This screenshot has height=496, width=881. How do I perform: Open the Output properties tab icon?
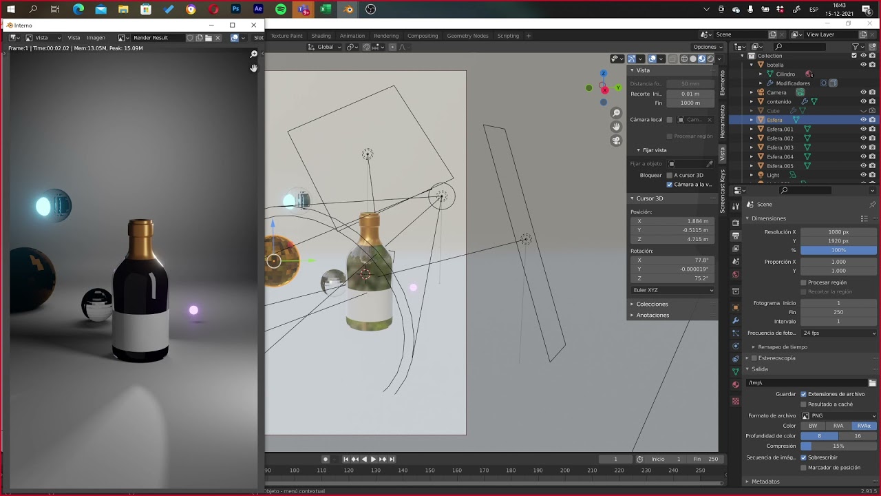tap(736, 236)
